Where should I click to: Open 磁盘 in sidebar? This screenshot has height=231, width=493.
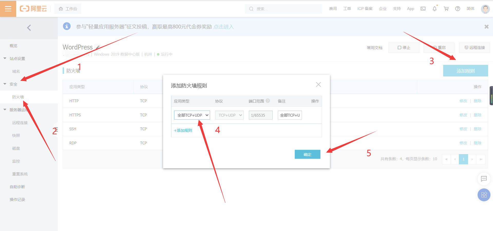click(16, 148)
